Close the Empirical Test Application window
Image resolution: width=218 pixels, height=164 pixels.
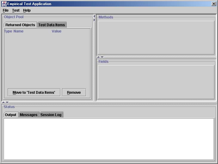pos(214,4)
